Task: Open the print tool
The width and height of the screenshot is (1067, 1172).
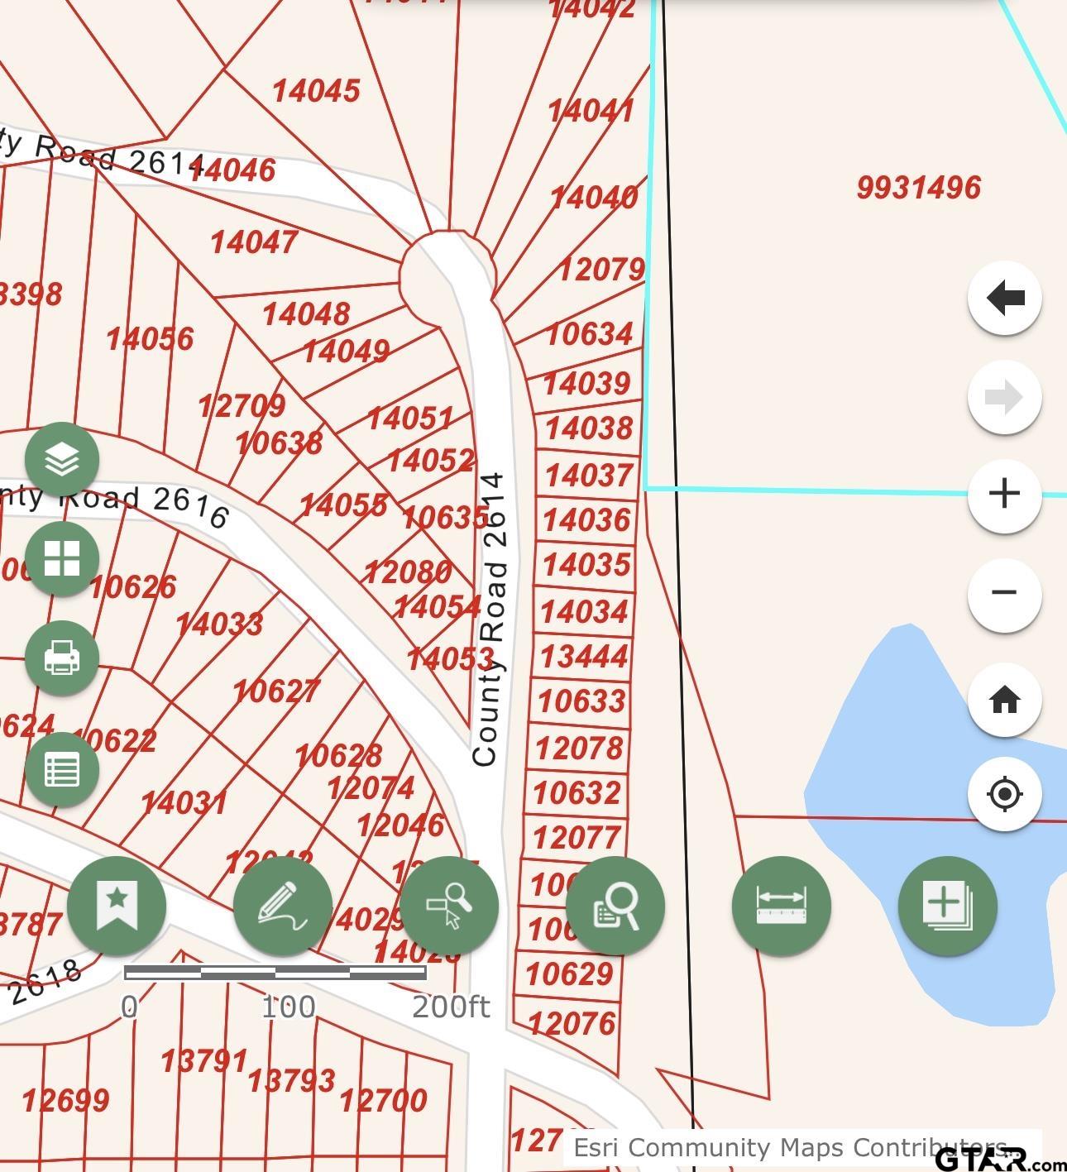Action: tap(62, 659)
